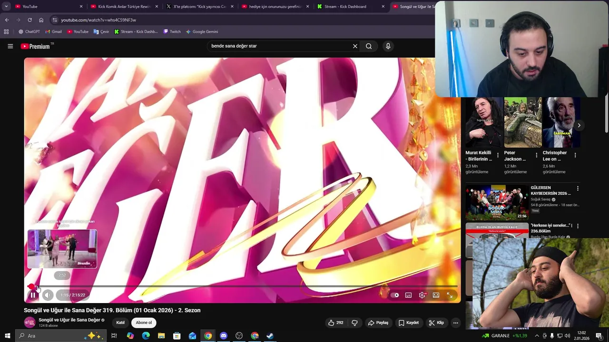Turn on subtitles with the captions icon
The height and width of the screenshot is (342, 609).
408,295
